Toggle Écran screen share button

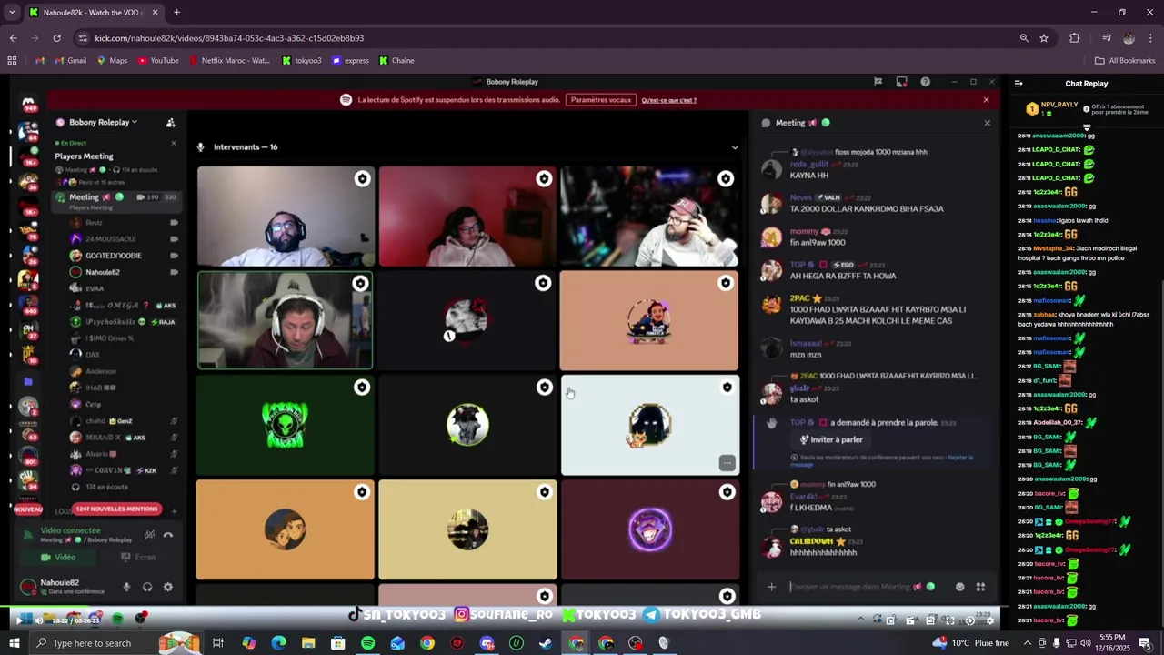pos(137,558)
